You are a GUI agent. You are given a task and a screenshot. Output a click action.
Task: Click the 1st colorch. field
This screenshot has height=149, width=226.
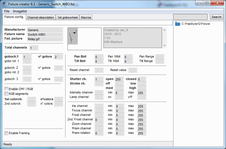click(31, 100)
